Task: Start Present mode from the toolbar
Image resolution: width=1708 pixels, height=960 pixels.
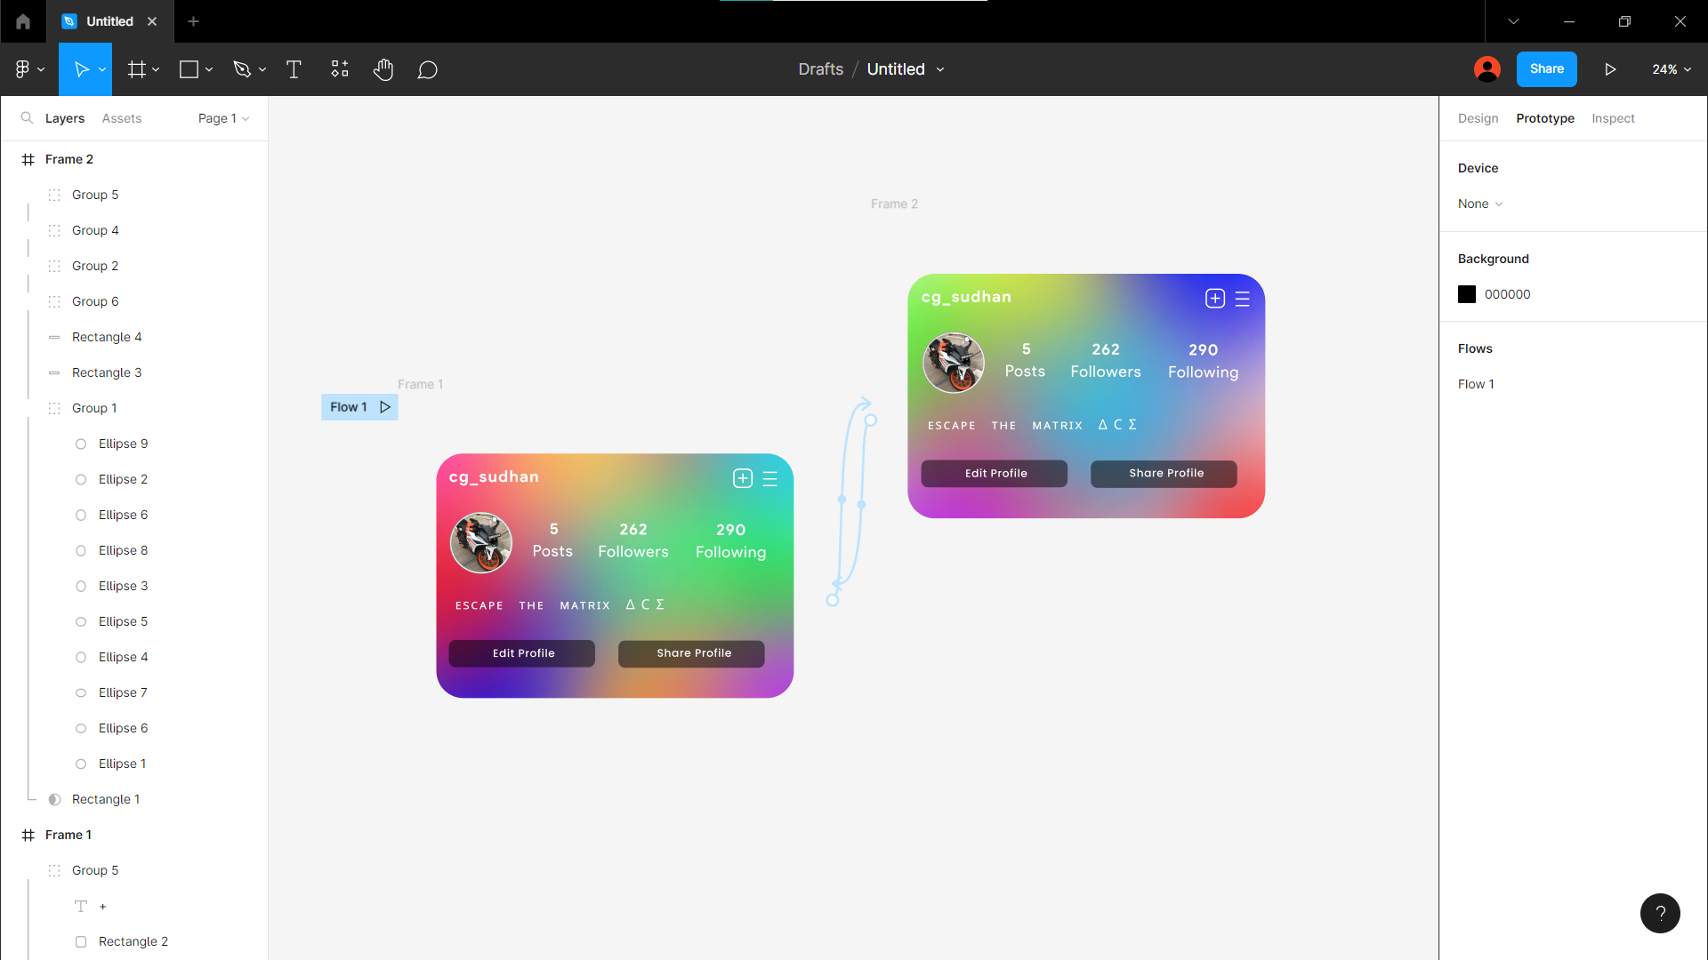Action: [1610, 68]
